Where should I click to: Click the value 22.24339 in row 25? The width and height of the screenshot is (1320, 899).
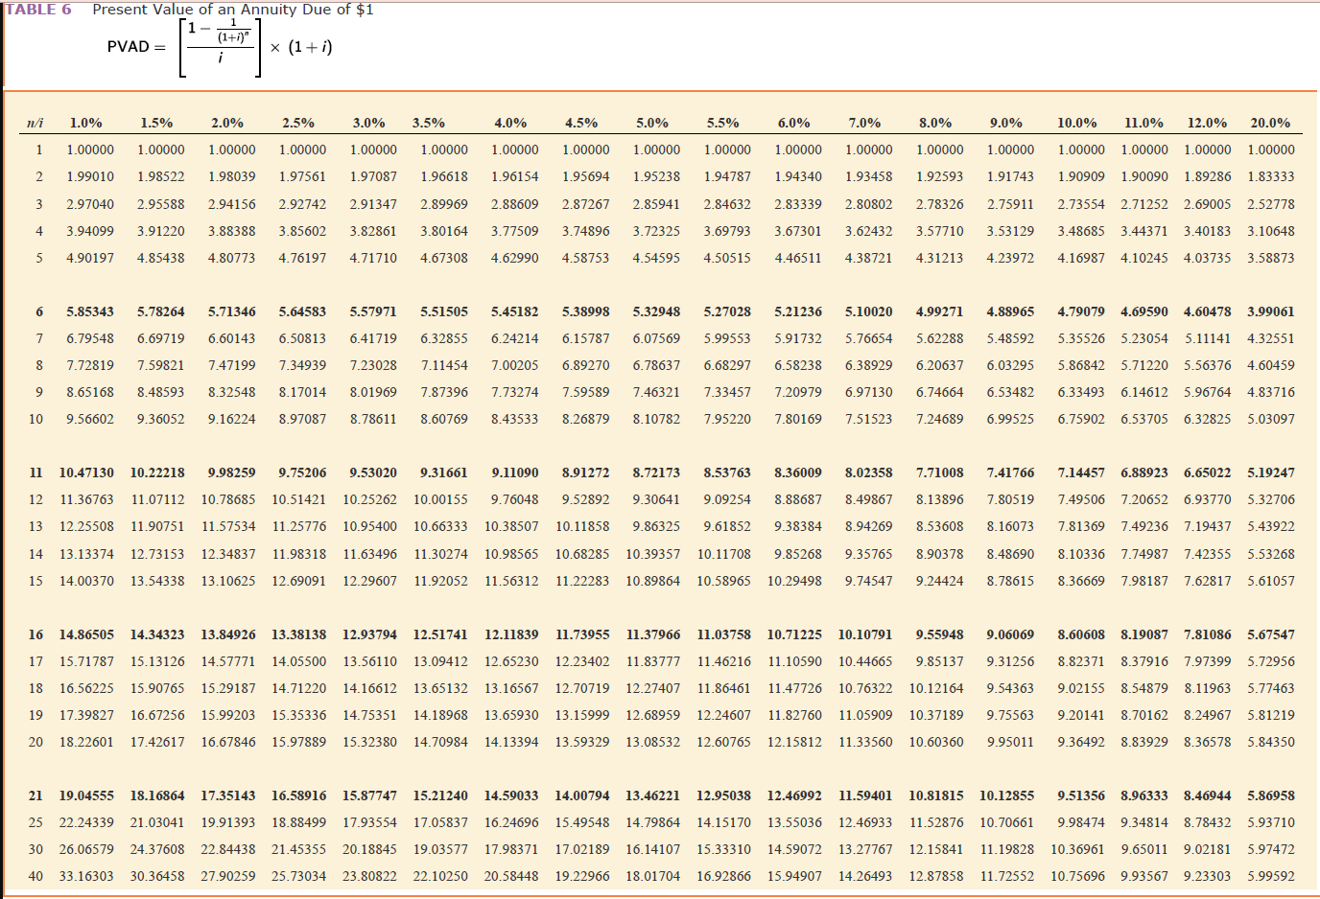pyautogui.click(x=86, y=822)
